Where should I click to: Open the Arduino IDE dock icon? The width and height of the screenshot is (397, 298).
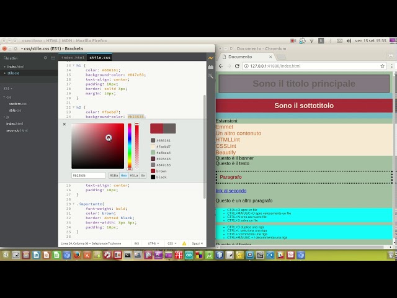pyautogui.click(x=189, y=255)
